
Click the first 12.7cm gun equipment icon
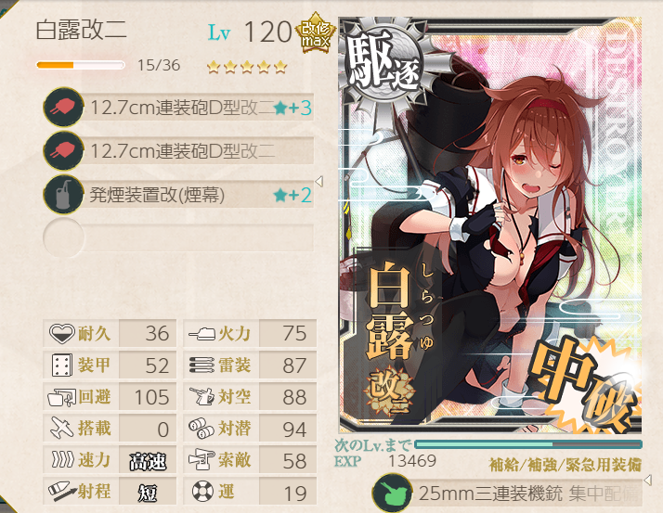coord(63,107)
